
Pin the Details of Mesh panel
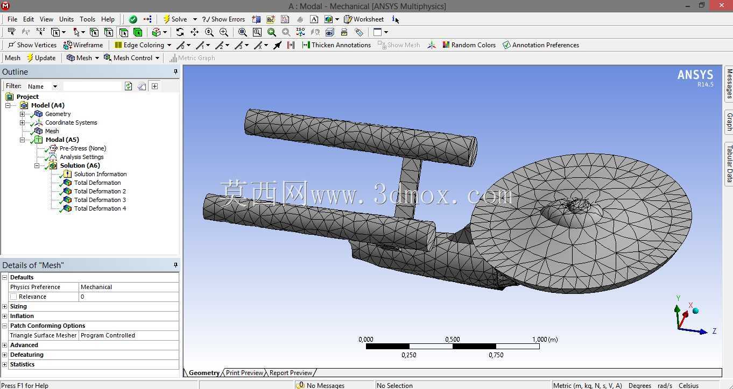[175, 265]
